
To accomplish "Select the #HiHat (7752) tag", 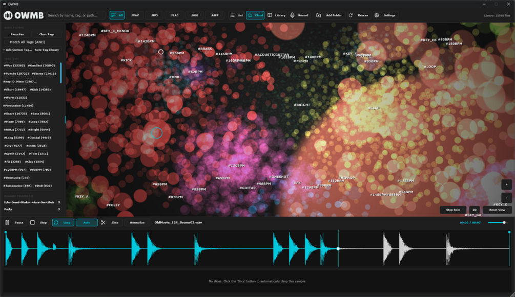I will (x=14, y=129).
